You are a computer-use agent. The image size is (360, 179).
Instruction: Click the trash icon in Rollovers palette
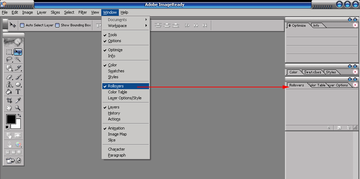(348, 128)
